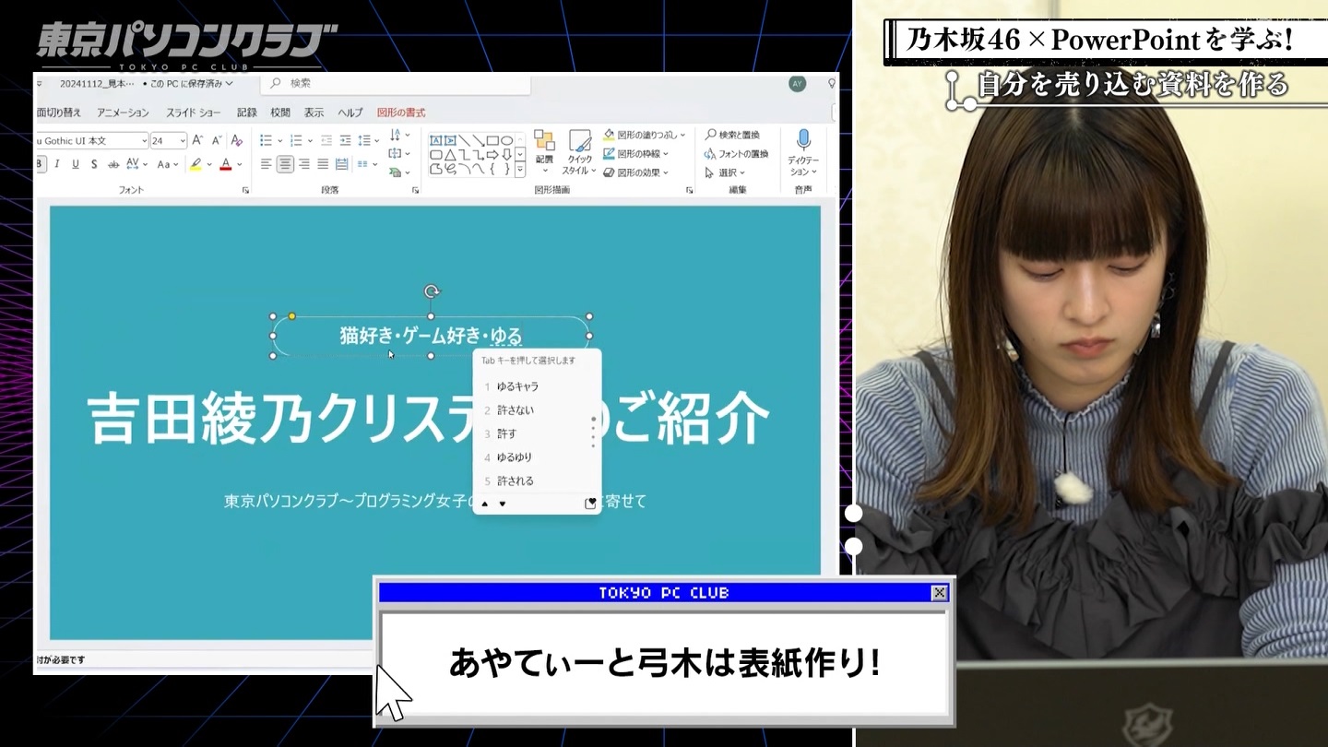Apply distributed alignment to the paragraph
The width and height of the screenshot is (1328, 747).
click(342, 164)
